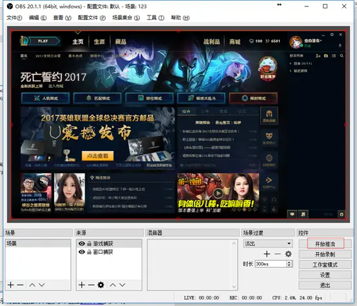Click the League of Legends logo beside PLAY

coord(24,41)
